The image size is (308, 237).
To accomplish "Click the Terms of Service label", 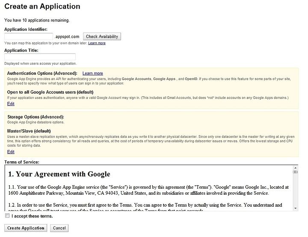I will (x=22, y=162).
